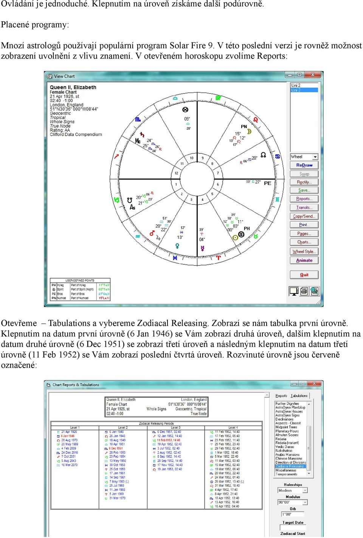Select Direction of Divisions in the list

coord(290,462)
